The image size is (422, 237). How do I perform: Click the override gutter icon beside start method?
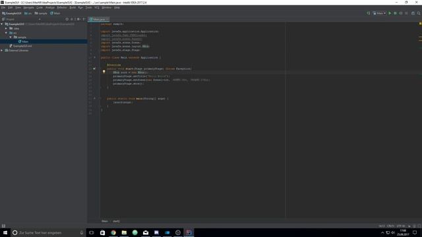tap(94, 68)
